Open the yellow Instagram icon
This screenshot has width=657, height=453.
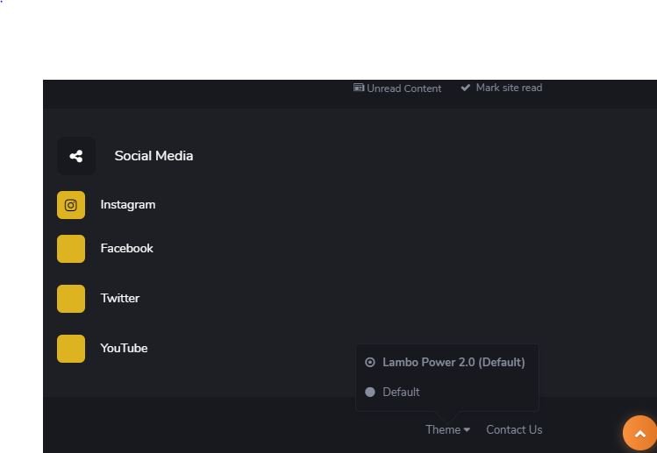click(x=71, y=205)
